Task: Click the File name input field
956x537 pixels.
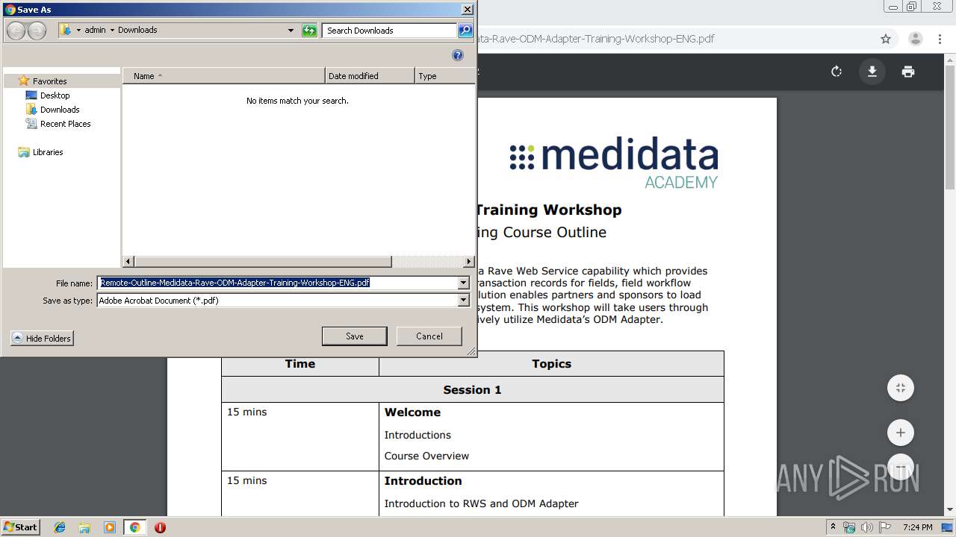Action: [277, 283]
